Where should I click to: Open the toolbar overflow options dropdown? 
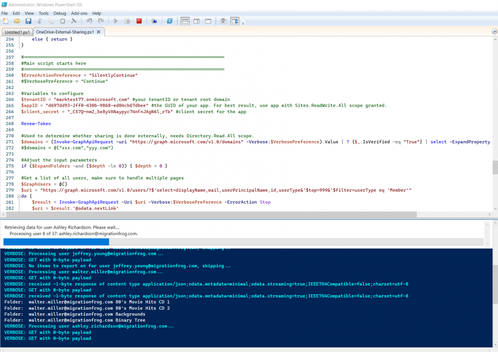[x=243, y=22]
